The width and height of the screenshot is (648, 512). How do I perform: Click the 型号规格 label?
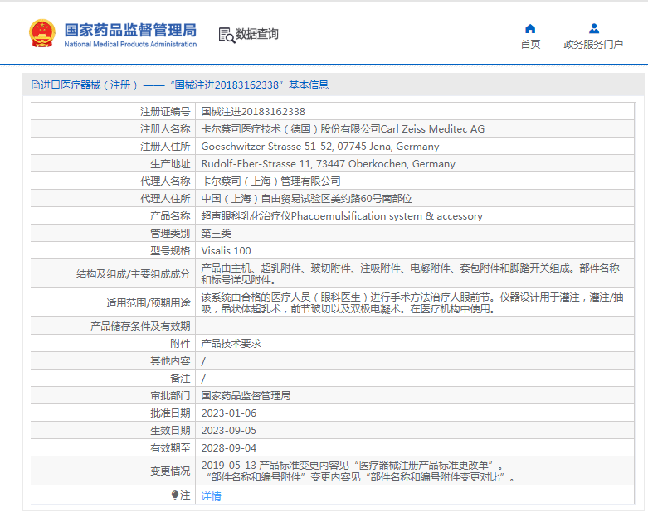click(x=170, y=250)
